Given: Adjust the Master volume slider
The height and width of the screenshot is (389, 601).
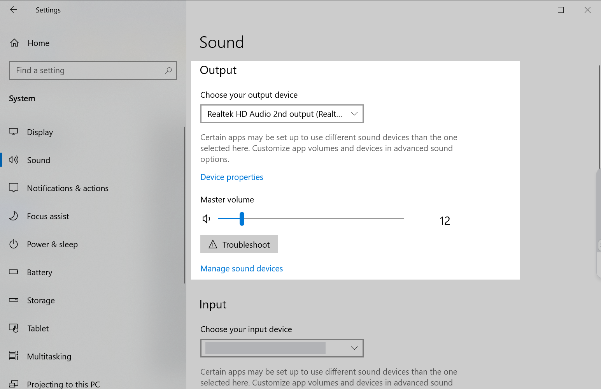Looking at the screenshot, I should point(242,218).
